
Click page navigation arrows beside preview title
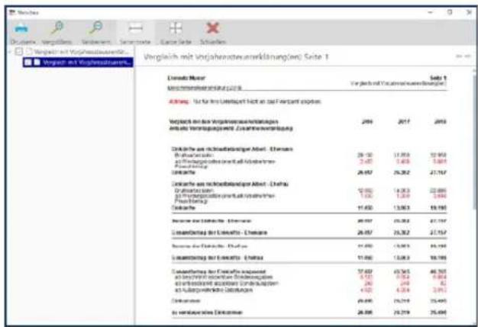pyautogui.click(x=463, y=56)
